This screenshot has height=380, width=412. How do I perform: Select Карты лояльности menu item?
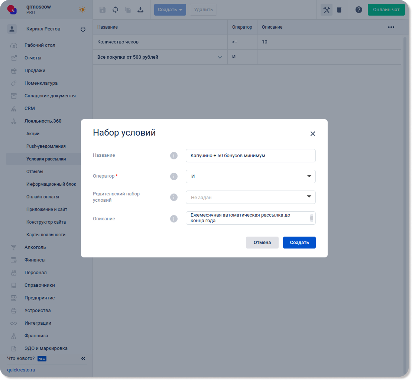point(46,235)
